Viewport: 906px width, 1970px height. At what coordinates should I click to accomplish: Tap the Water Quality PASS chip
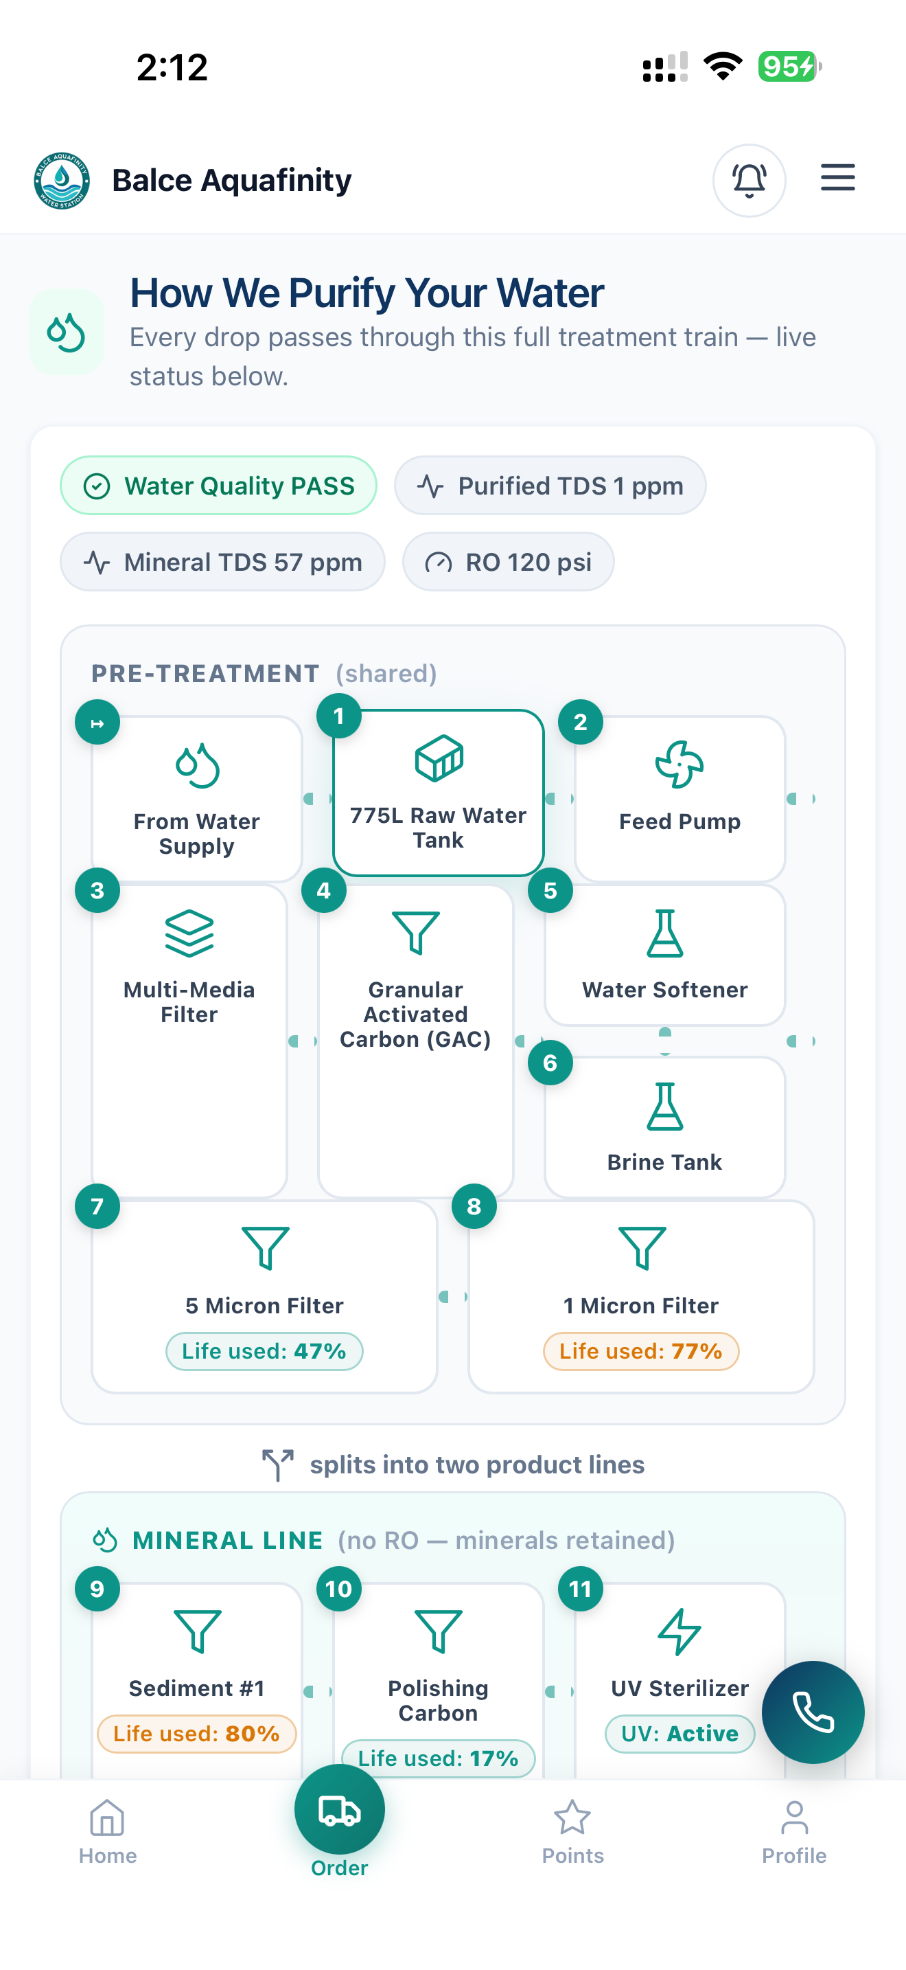218,486
